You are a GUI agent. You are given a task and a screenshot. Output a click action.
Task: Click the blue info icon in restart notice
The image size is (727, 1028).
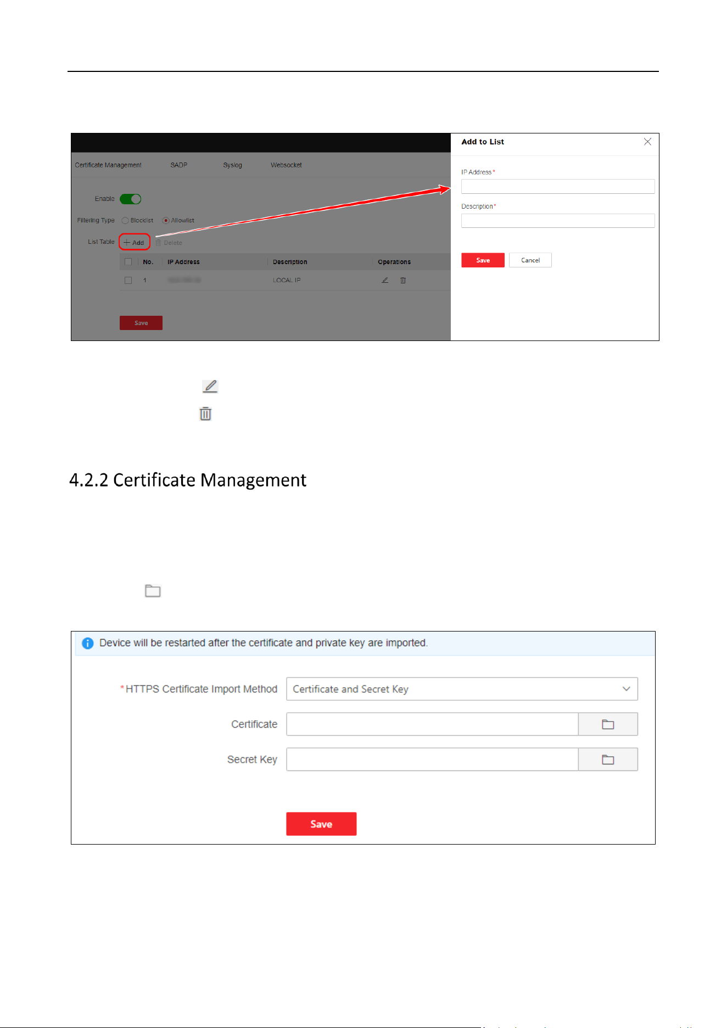pyautogui.click(x=88, y=643)
